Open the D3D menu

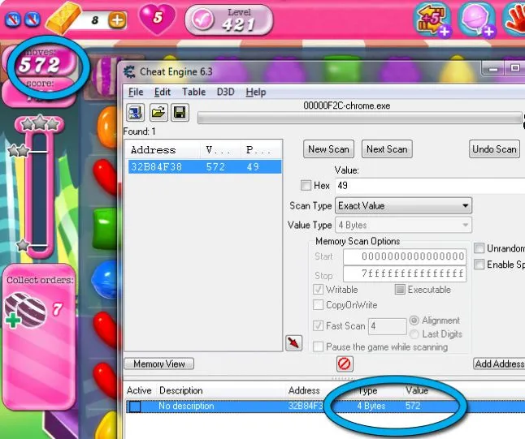(x=225, y=92)
